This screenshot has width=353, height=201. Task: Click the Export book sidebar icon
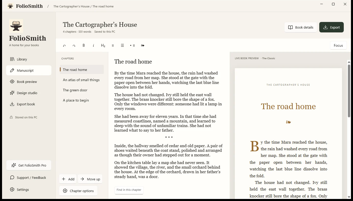12,104
